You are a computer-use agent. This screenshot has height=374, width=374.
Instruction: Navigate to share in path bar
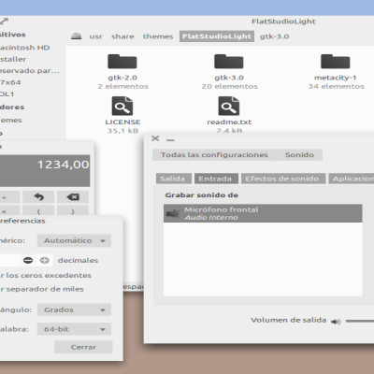[x=122, y=36]
